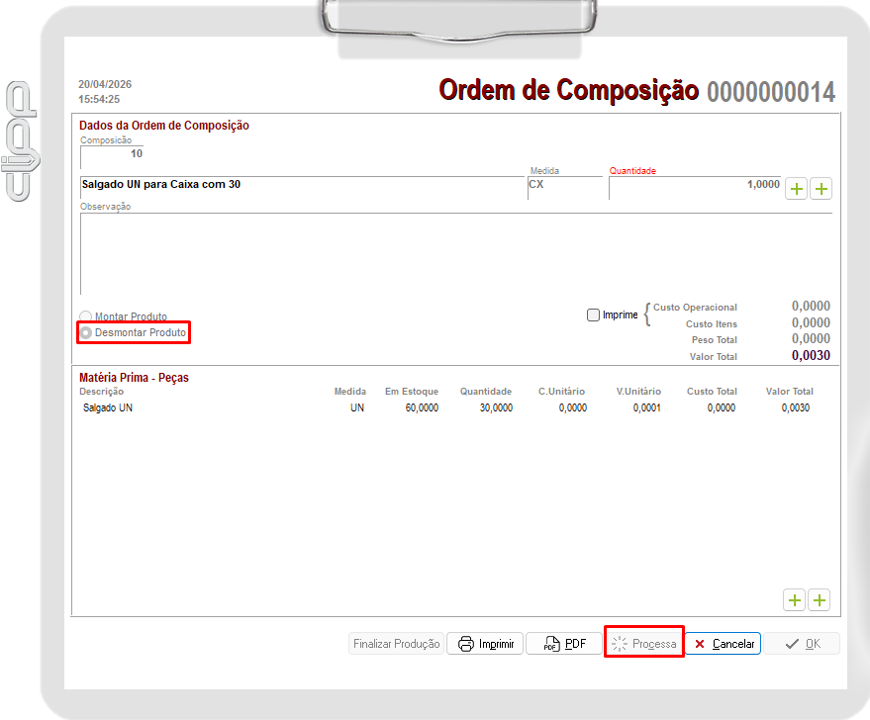Select the Salgado UN row description

(108, 407)
